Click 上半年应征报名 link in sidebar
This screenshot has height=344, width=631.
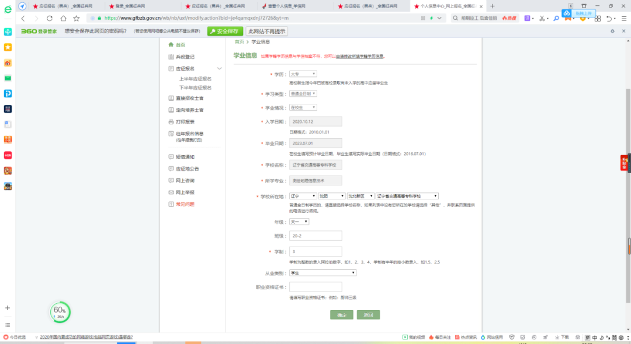pyautogui.click(x=195, y=79)
